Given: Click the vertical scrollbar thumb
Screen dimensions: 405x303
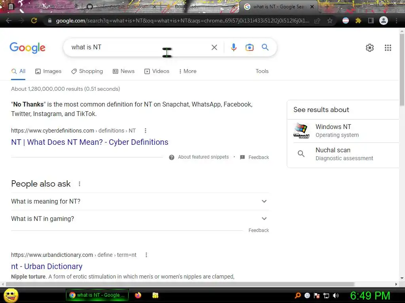Looking at the screenshot, I should [x=402, y=69].
